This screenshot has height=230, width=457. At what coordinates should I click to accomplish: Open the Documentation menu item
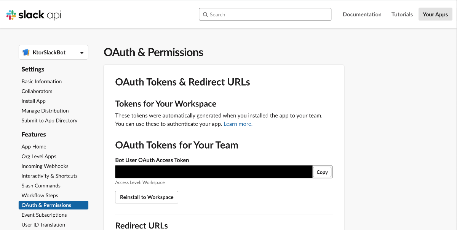tap(362, 14)
